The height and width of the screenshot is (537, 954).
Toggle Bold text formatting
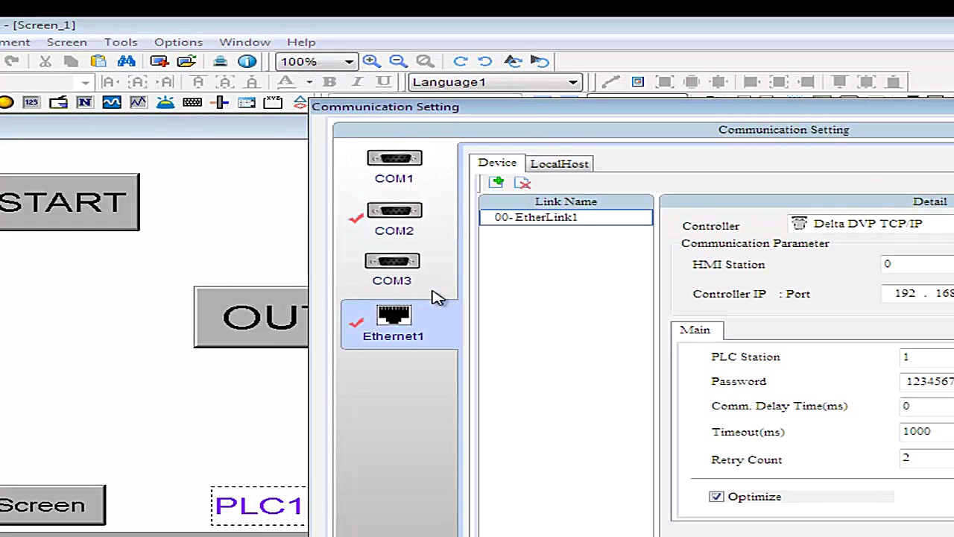click(329, 82)
